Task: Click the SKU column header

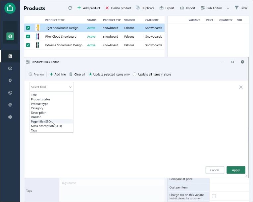Action: 239,20
